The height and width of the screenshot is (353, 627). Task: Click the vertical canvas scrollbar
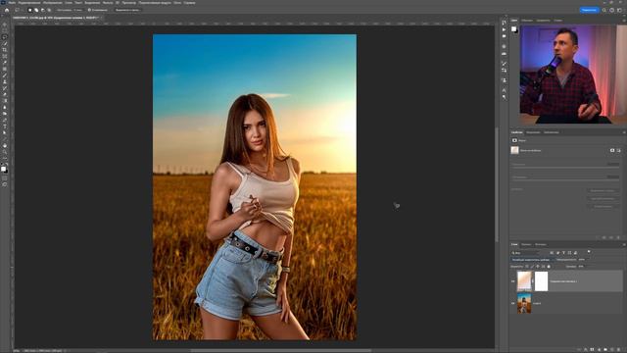(x=497, y=184)
